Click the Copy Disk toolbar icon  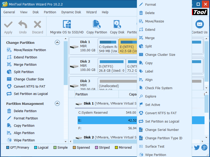117,24
